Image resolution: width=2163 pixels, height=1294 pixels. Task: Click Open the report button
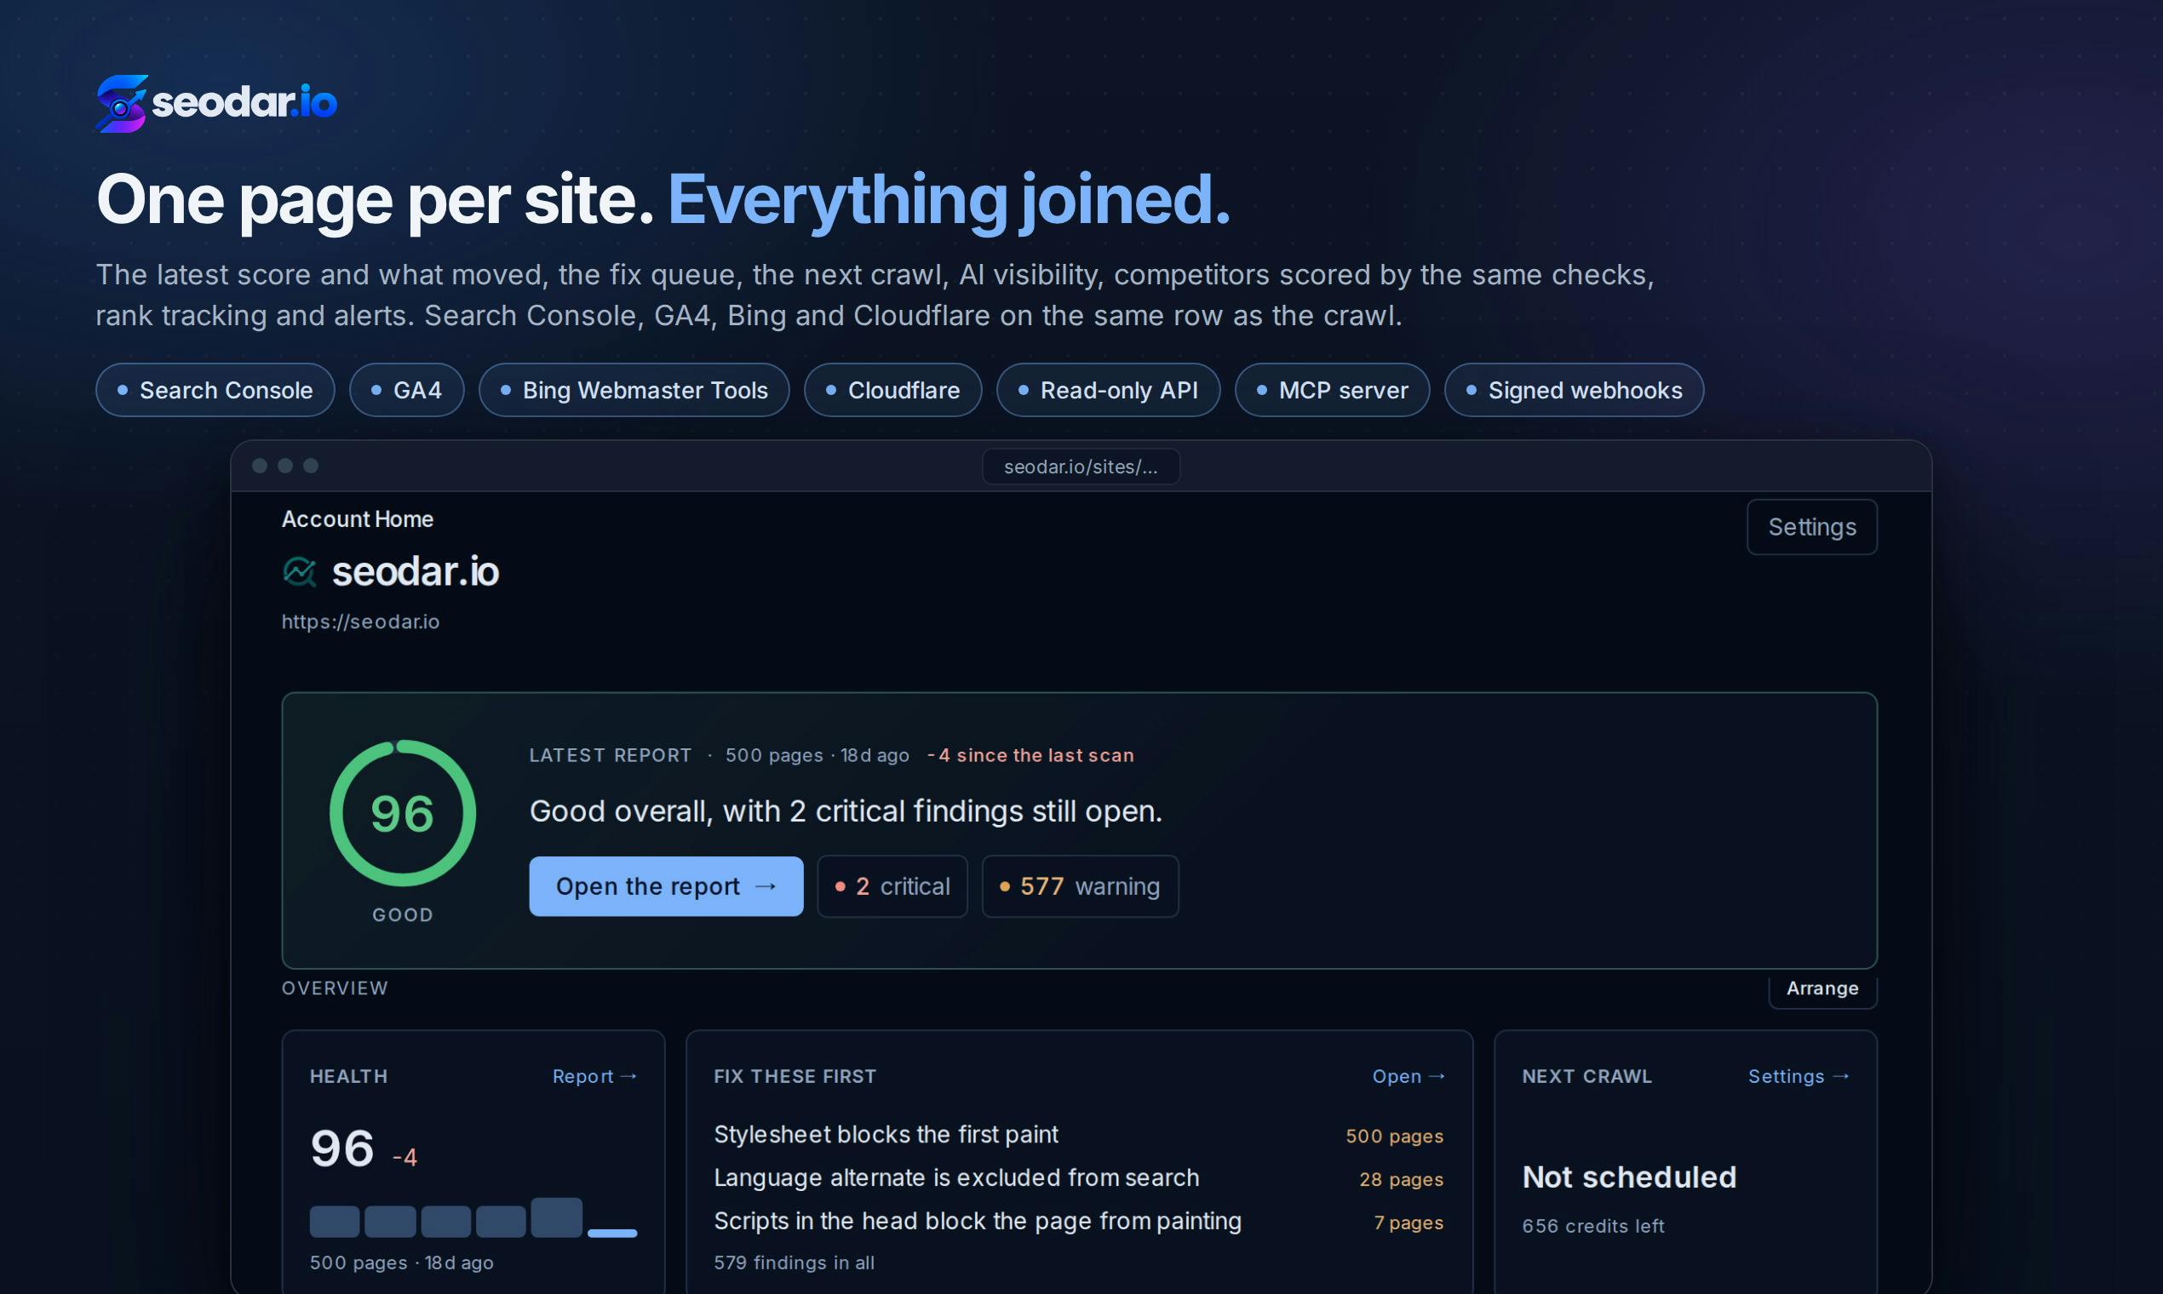[666, 886]
